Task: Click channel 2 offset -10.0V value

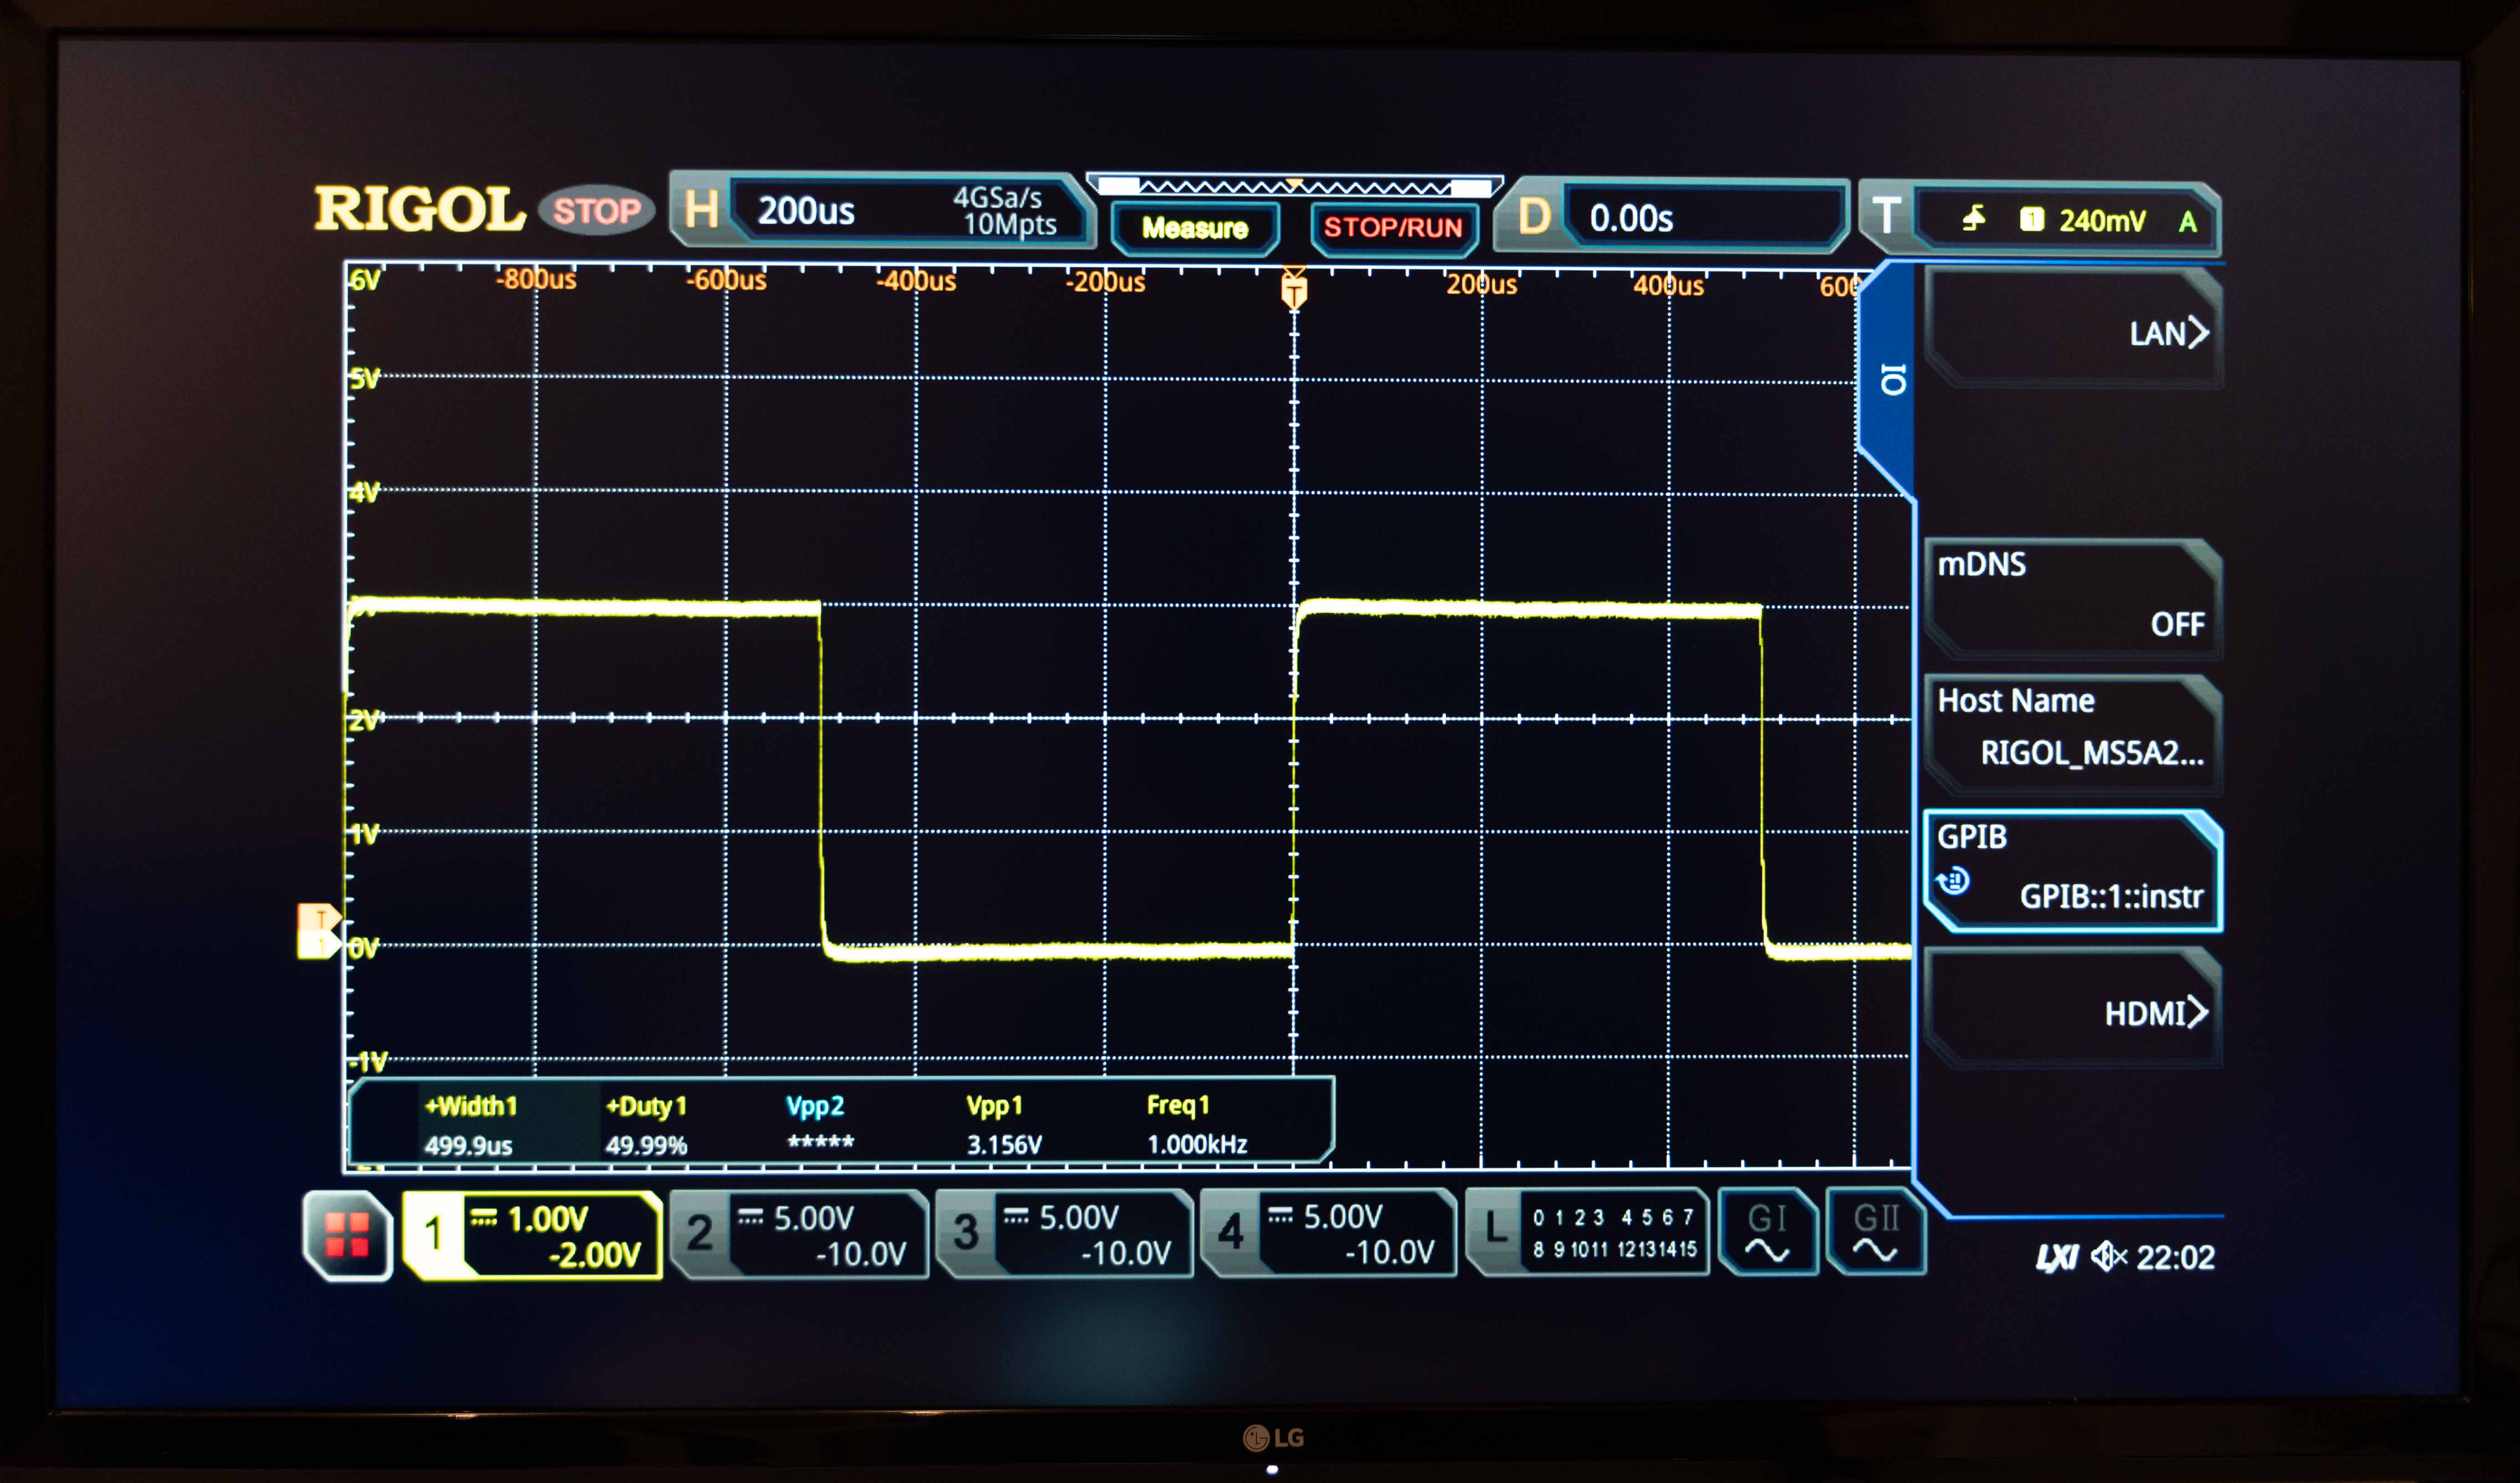Action: click(861, 1254)
